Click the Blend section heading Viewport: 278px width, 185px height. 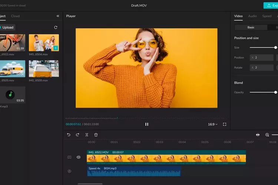(x=238, y=83)
